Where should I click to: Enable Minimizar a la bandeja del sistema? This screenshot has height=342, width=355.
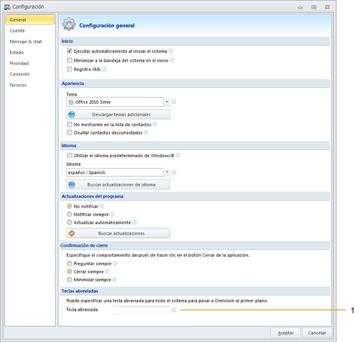pos(69,60)
